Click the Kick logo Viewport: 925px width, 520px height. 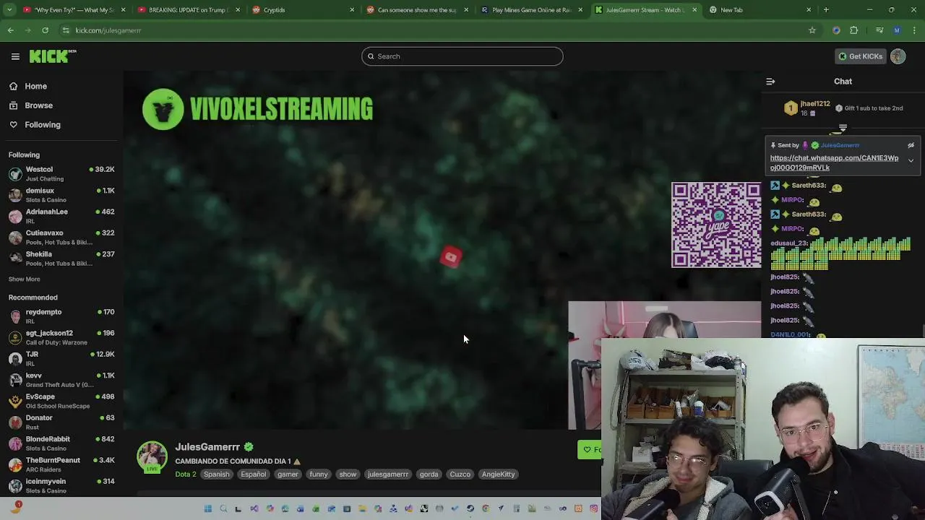click(53, 56)
